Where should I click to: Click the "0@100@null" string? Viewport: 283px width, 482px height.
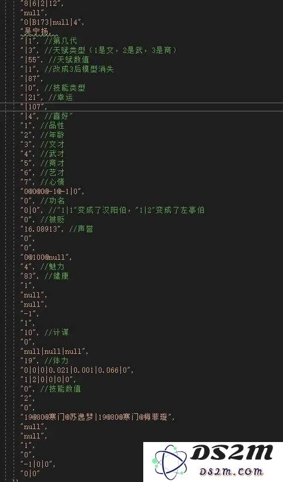click(46, 257)
